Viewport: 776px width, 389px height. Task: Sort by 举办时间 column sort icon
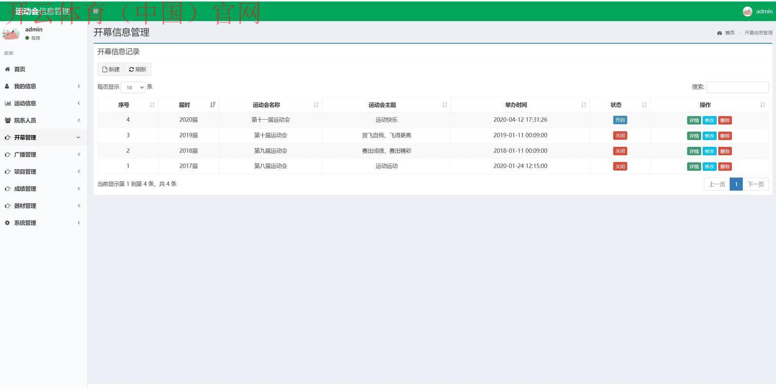click(583, 105)
